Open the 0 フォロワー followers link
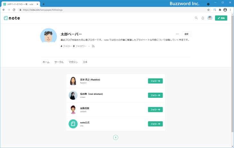Image resolution: width=234 pixels, height=148 pixels. tap(80, 46)
